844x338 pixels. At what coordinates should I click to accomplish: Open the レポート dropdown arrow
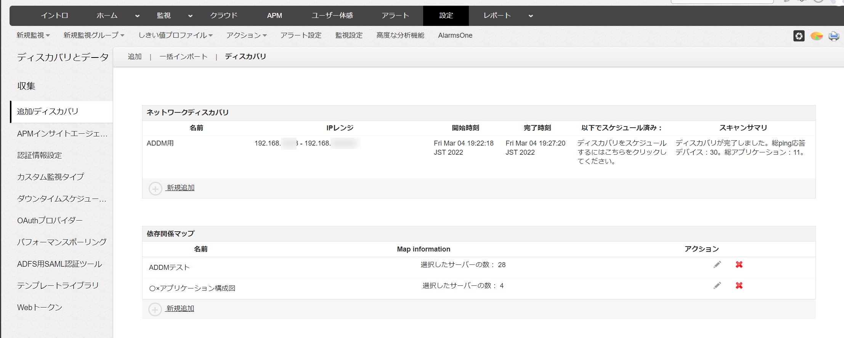(x=531, y=16)
